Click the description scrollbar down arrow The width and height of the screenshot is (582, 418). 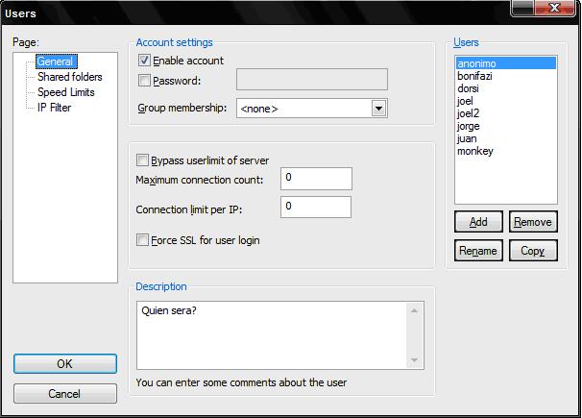(414, 360)
